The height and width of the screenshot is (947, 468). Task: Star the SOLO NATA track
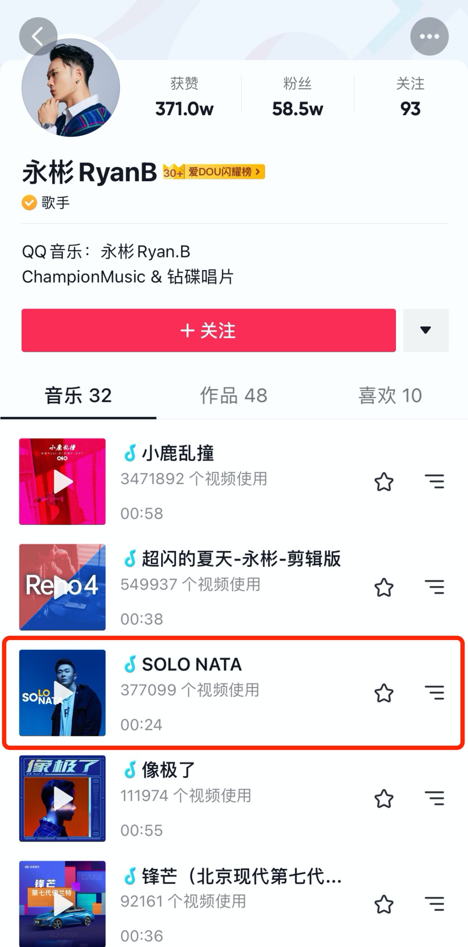coord(383,693)
